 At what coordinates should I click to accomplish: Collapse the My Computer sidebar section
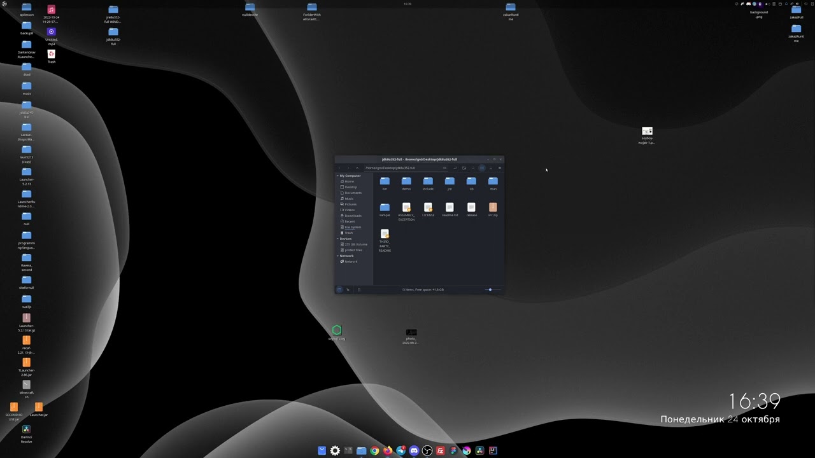(x=337, y=176)
